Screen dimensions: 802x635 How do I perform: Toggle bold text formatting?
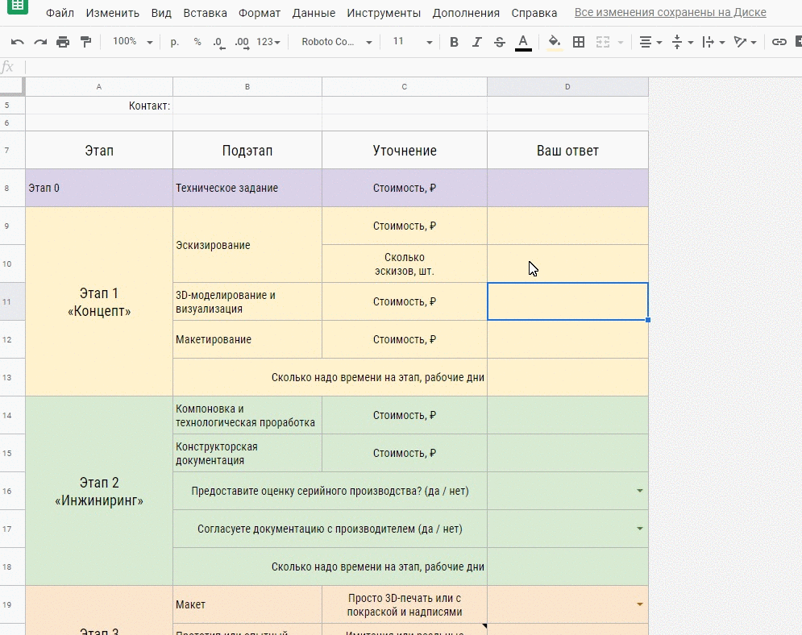454,42
